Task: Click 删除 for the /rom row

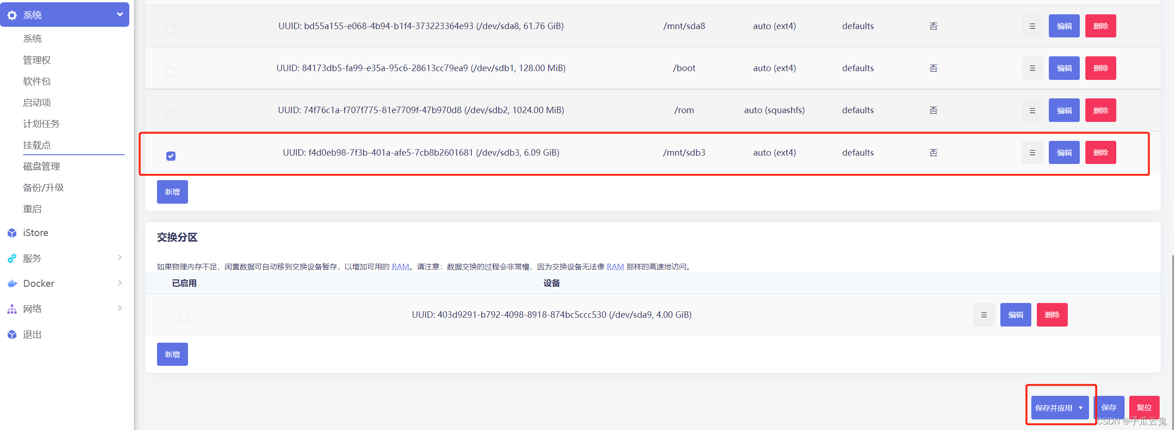Action: pyautogui.click(x=1101, y=110)
